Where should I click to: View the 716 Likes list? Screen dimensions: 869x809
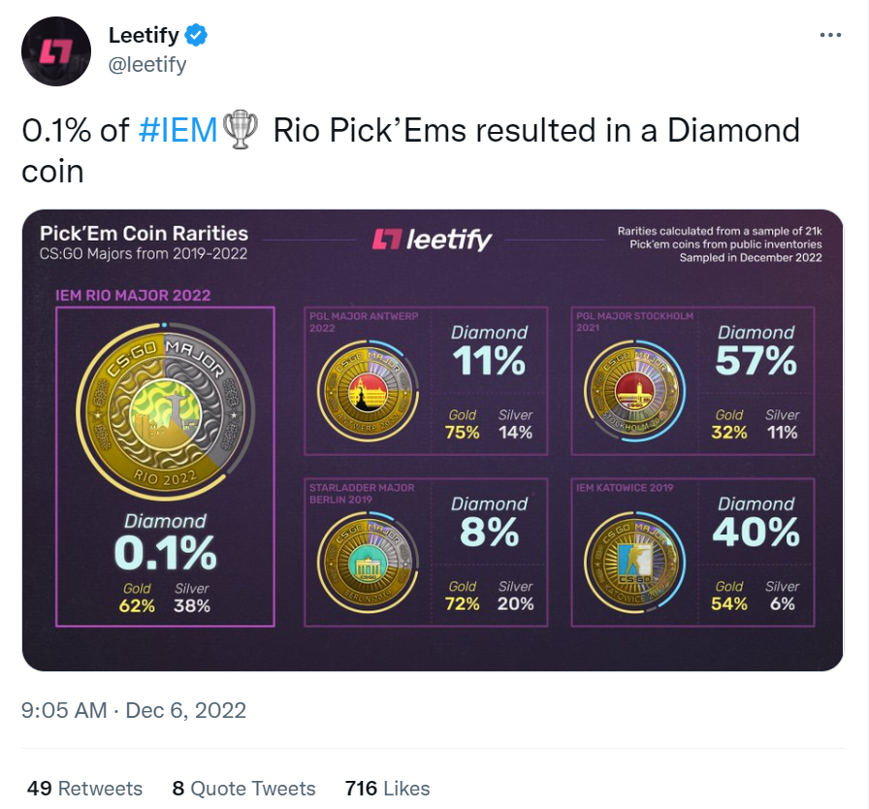[387, 789]
